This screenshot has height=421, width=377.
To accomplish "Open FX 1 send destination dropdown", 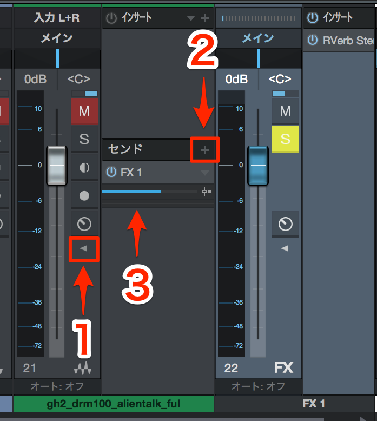I will [205, 173].
